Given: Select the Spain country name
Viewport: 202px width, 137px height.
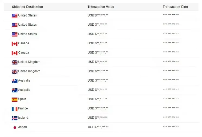Looking at the screenshot, I should click(22, 99).
